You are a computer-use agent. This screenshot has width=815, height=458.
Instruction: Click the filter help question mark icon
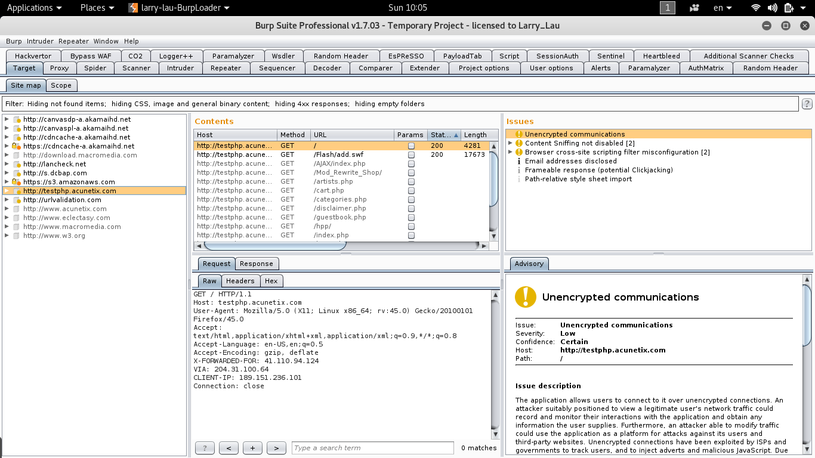807,104
